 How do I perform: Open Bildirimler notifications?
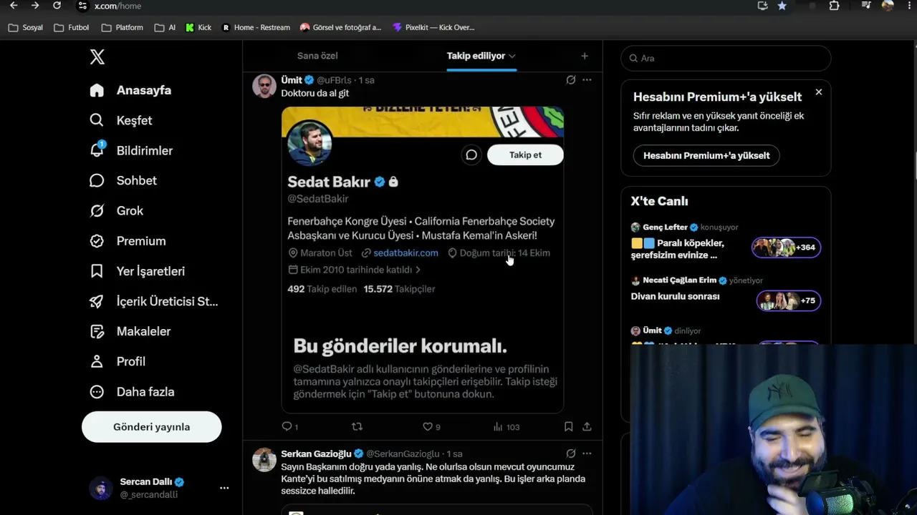(131, 150)
